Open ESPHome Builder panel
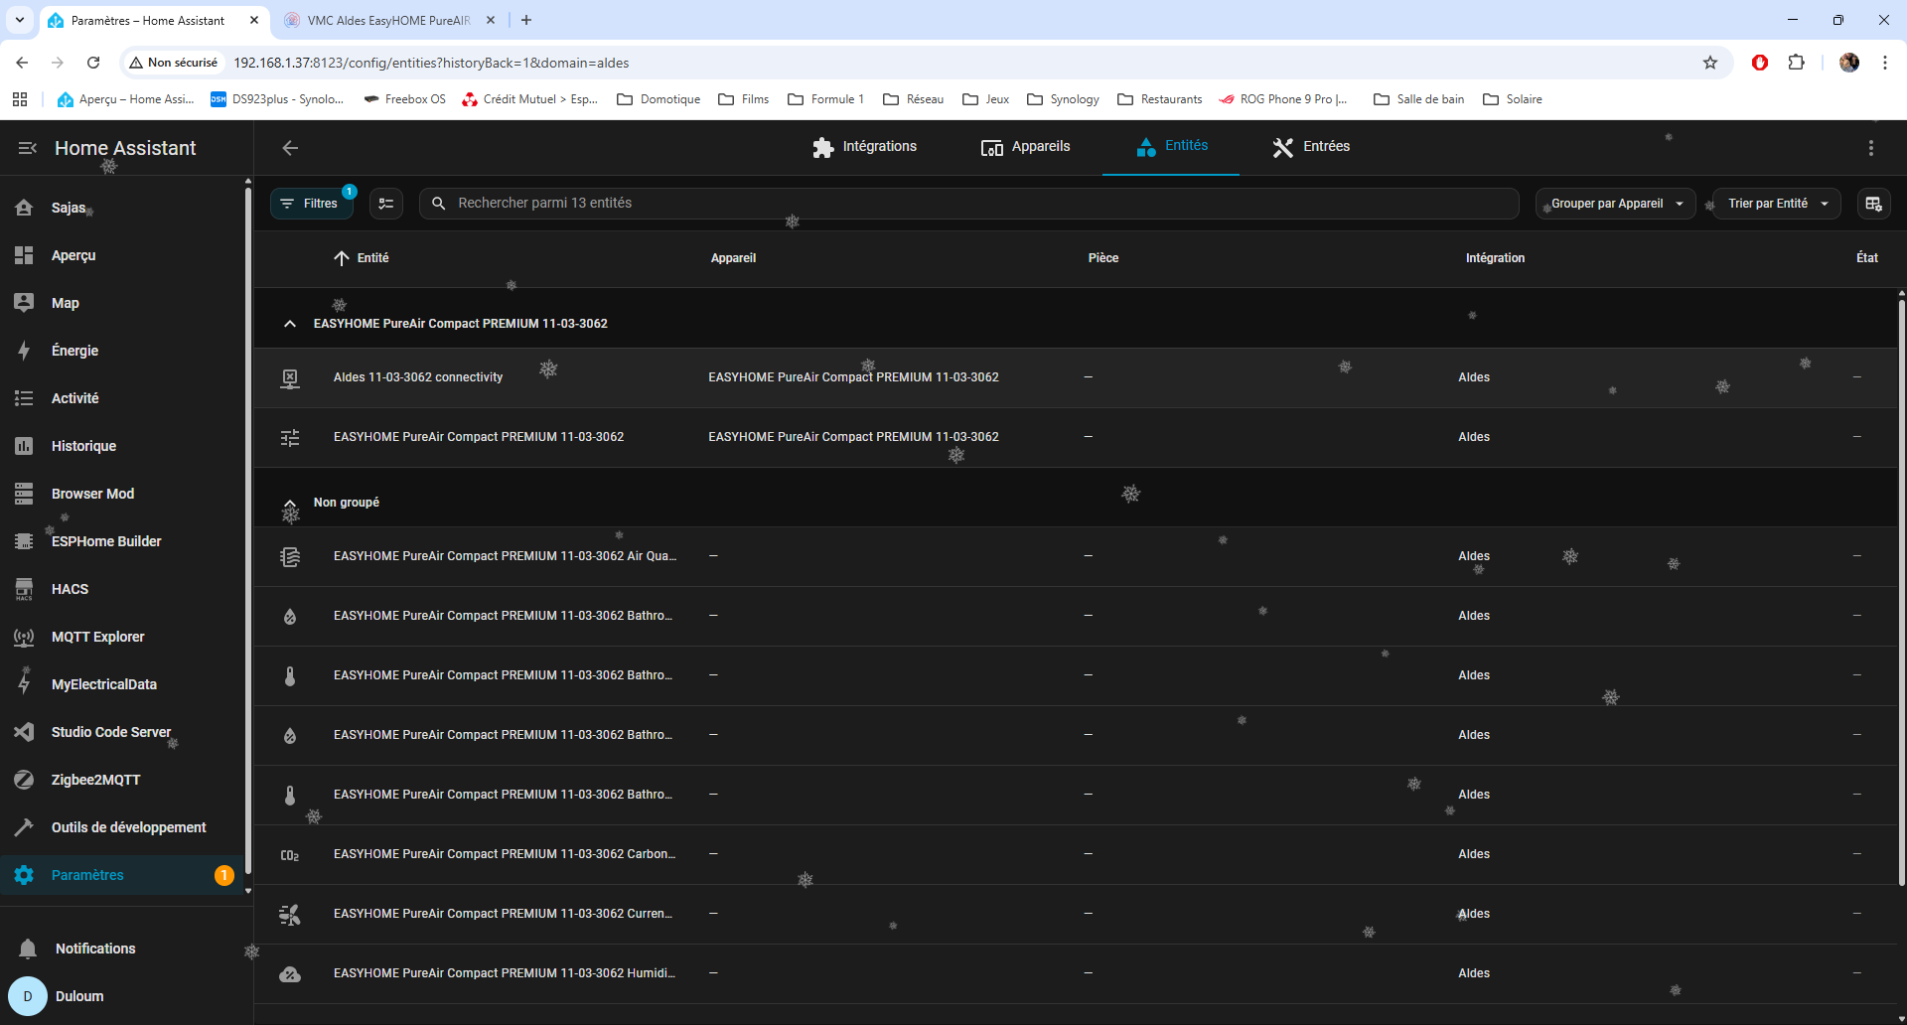 121,541
